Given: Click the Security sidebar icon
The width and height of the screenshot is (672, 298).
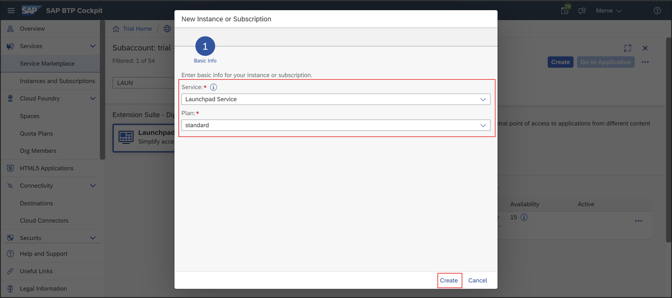Looking at the screenshot, I should 10,238.
